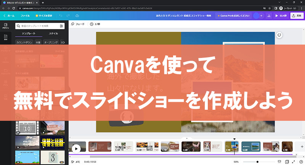305x165 pixels.
Task: Go back in the browser
Action: pos(3,8)
